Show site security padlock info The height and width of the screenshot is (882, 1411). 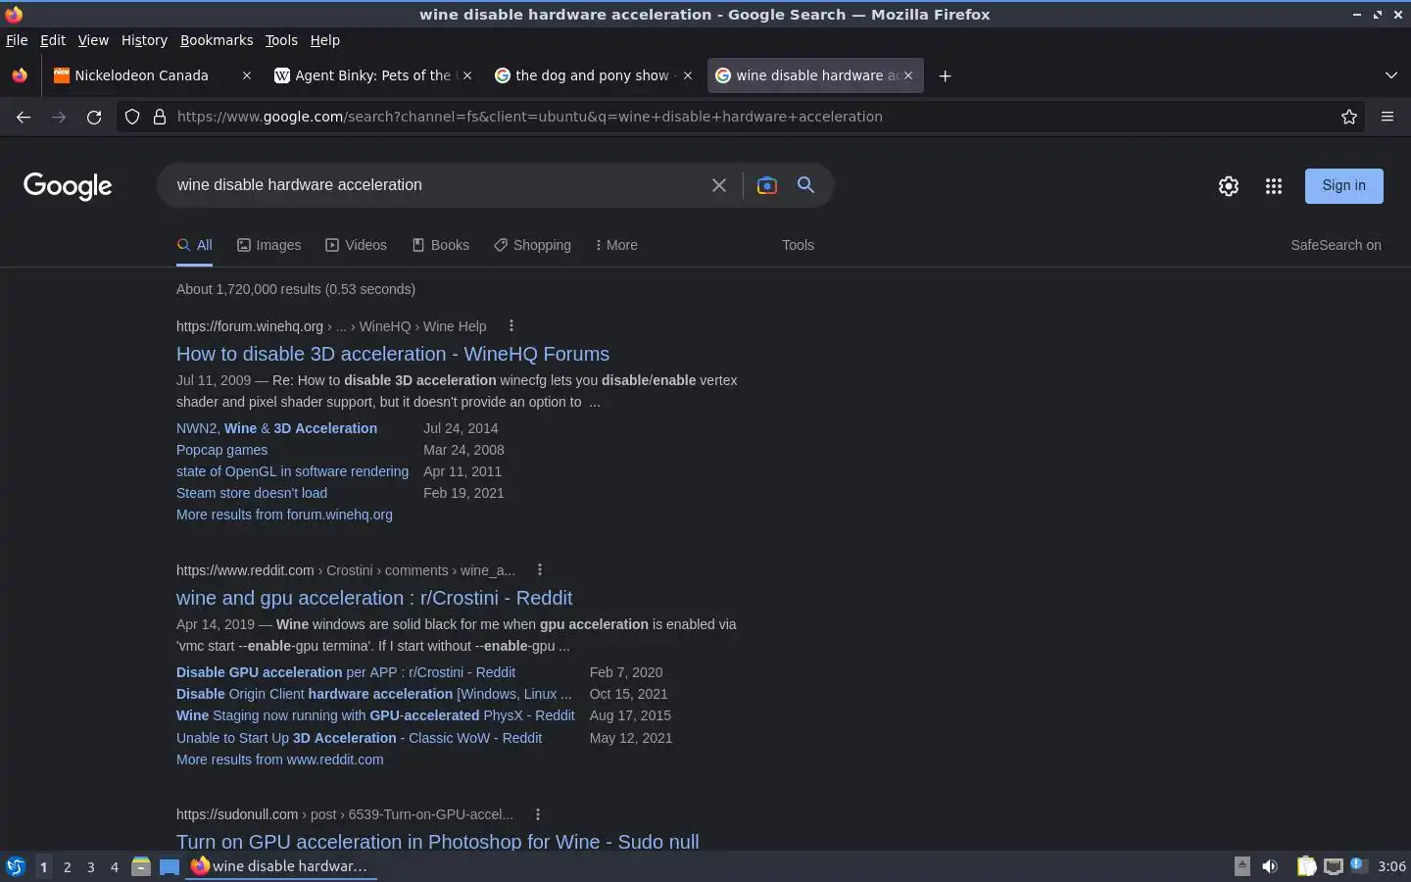pyautogui.click(x=159, y=117)
